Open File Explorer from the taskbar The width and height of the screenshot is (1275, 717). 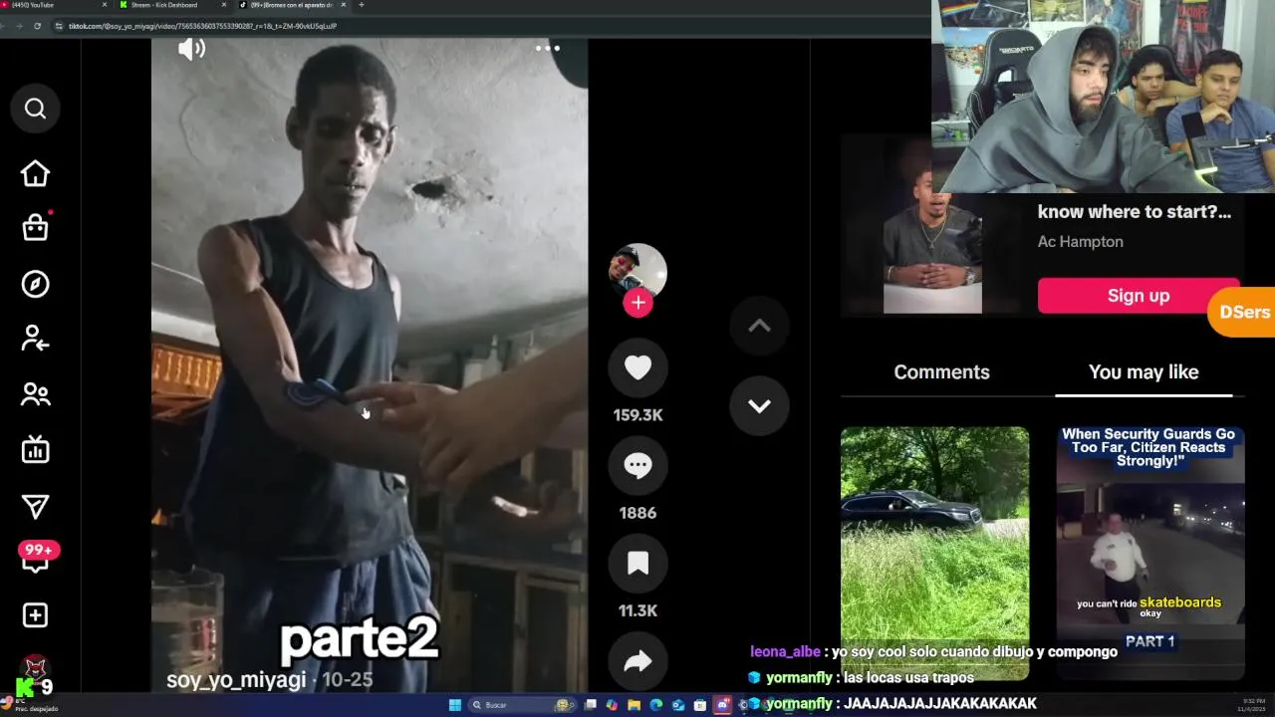[634, 705]
